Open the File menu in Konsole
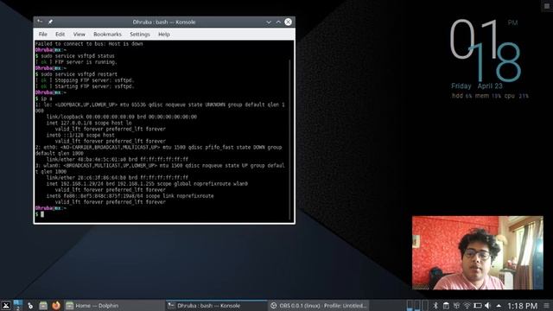The width and height of the screenshot is (553, 311). pyautogui.click(x=42, y=35)
